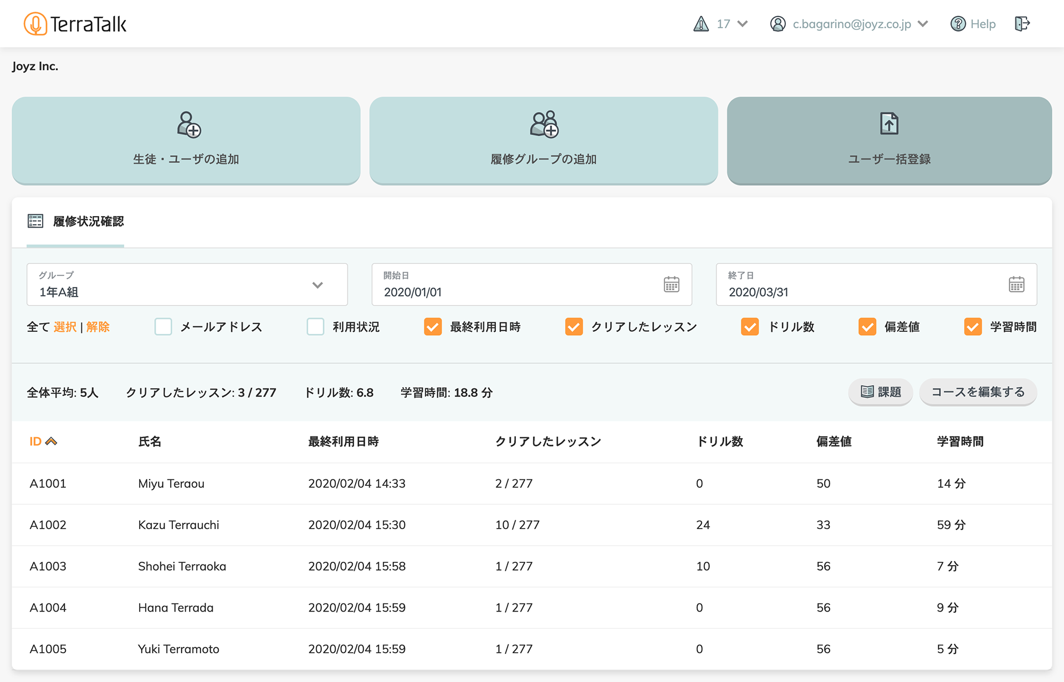Click the add student user icon
Image resolution: width=1064 pixels, height=682 pixels.
188,125
